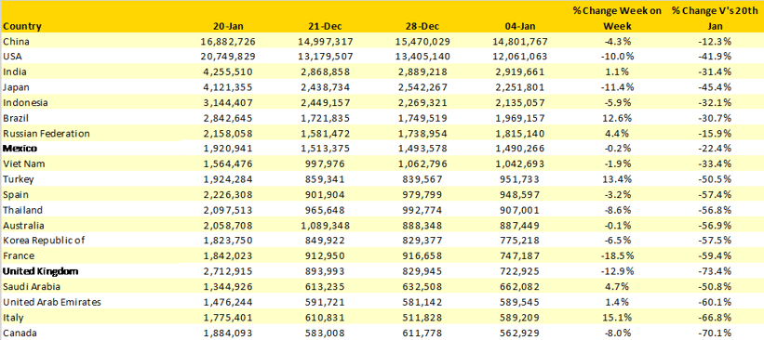The width and height of the screenshot is (764, 340).
Task: Click France's 04-Jan value 747,187
Action: point(519,255)
